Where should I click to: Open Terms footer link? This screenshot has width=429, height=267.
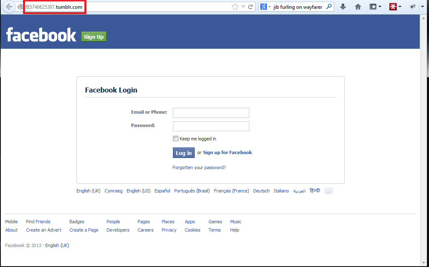tap(215, 230)
